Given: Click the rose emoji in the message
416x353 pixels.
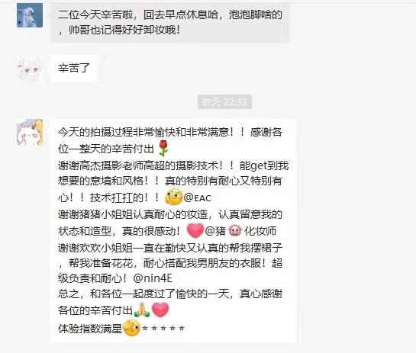Looking at the screenshot, I should click(x=163, y=149).
